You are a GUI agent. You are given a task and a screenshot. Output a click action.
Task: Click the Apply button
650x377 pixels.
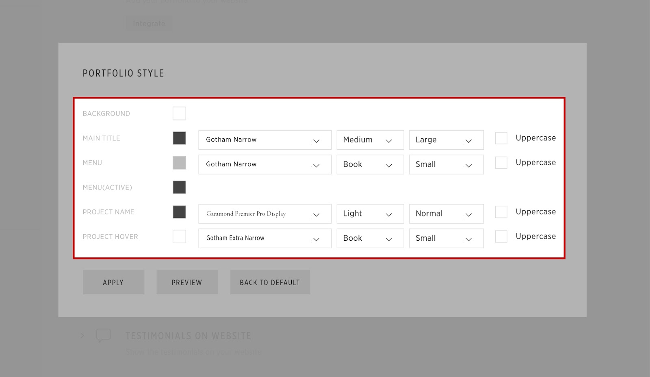[x=113, y=282]
